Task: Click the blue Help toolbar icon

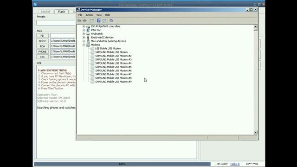Action: pyautogui.click(x=99, y=20)
